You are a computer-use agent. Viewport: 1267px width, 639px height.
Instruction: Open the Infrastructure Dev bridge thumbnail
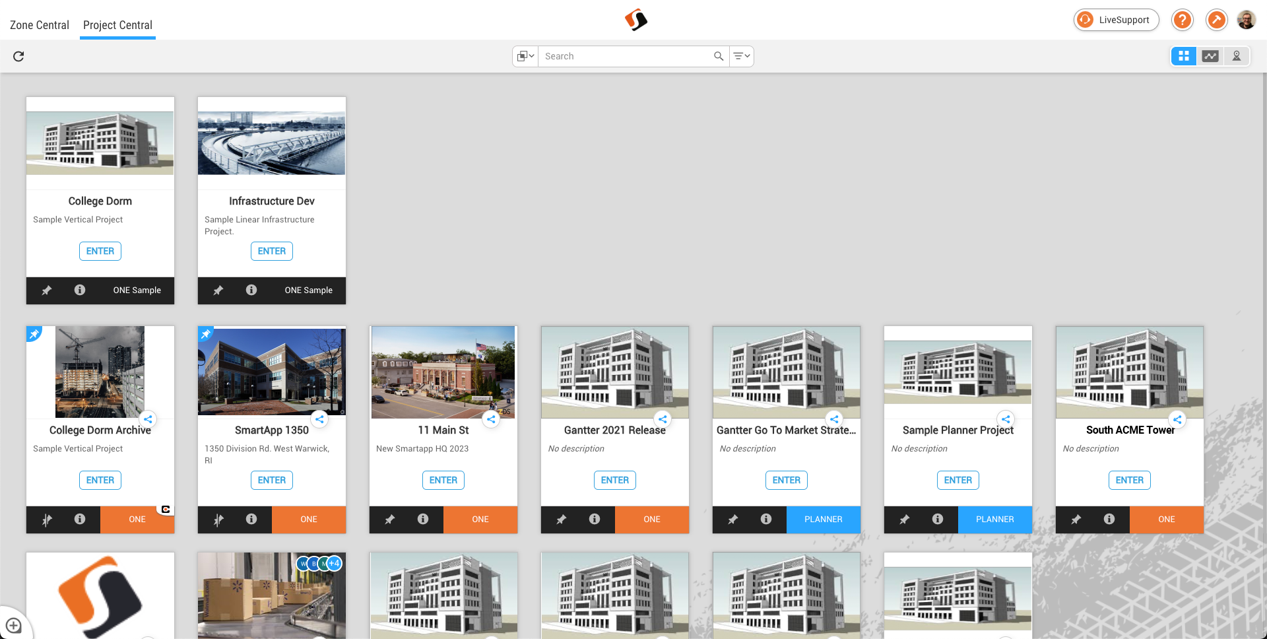(x=272, y=143)
